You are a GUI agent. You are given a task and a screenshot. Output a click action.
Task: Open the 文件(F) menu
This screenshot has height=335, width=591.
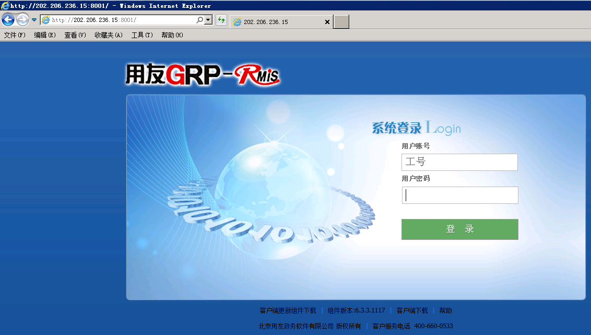(x=15, y=35)
